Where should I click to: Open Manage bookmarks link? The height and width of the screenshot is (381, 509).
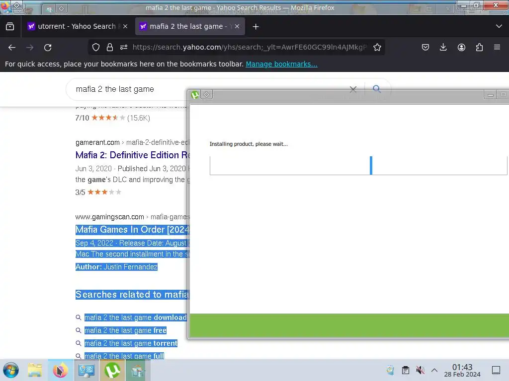[281, 64]
